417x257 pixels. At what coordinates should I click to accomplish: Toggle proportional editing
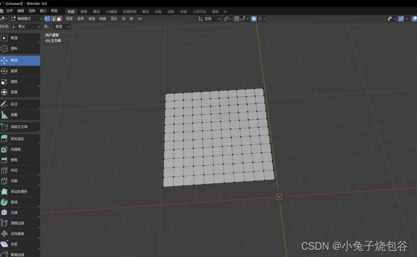(254, 18)
